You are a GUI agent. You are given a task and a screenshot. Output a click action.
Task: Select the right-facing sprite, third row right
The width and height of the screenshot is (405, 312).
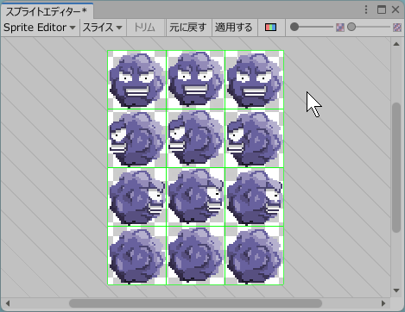(x=254, y=197)
